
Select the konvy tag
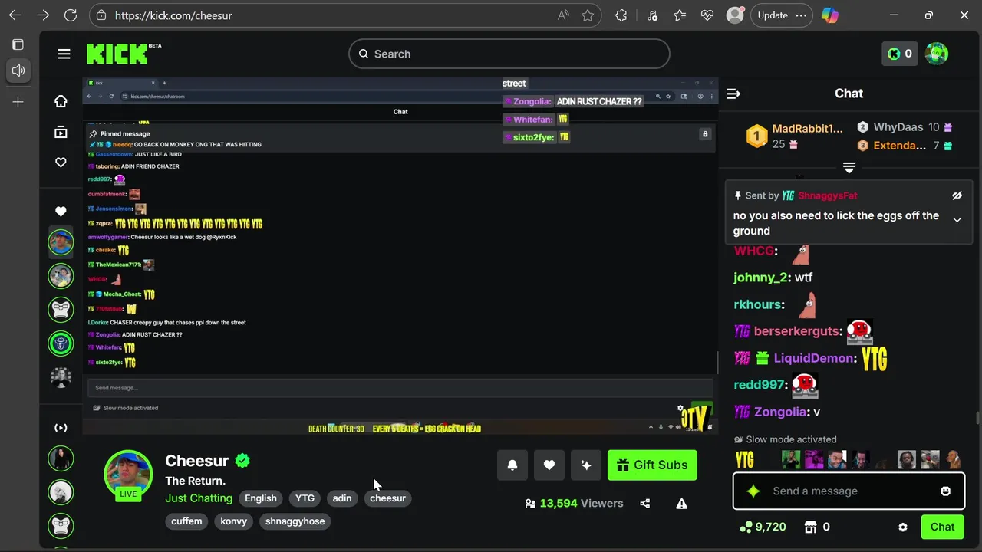(x=234, y=521)
